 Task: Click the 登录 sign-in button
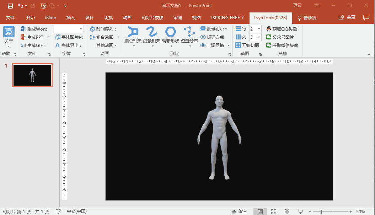tap(298, 5)
